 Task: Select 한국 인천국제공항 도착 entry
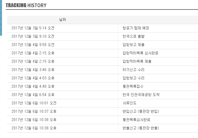(x=141, y=95)
